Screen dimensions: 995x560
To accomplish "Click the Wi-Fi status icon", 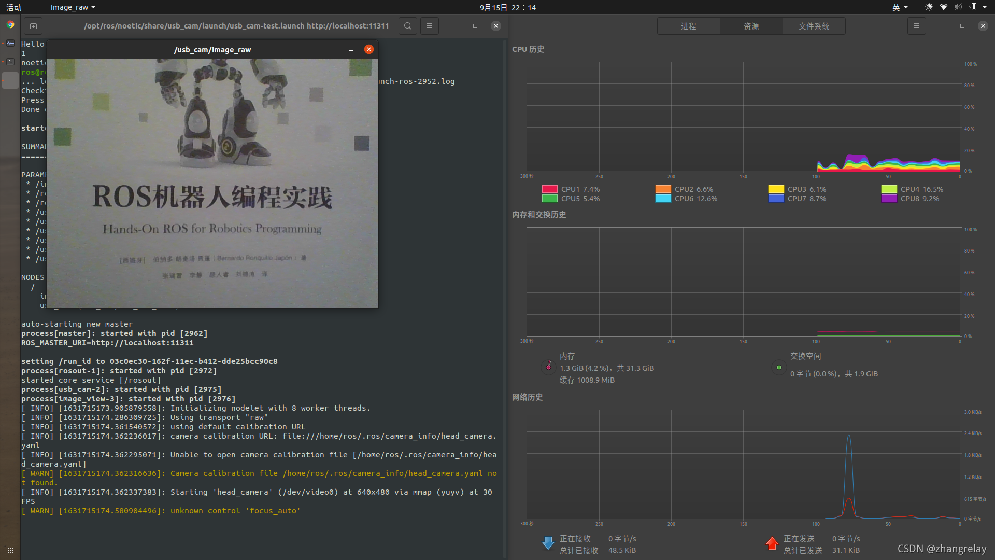I will [944, 7].
